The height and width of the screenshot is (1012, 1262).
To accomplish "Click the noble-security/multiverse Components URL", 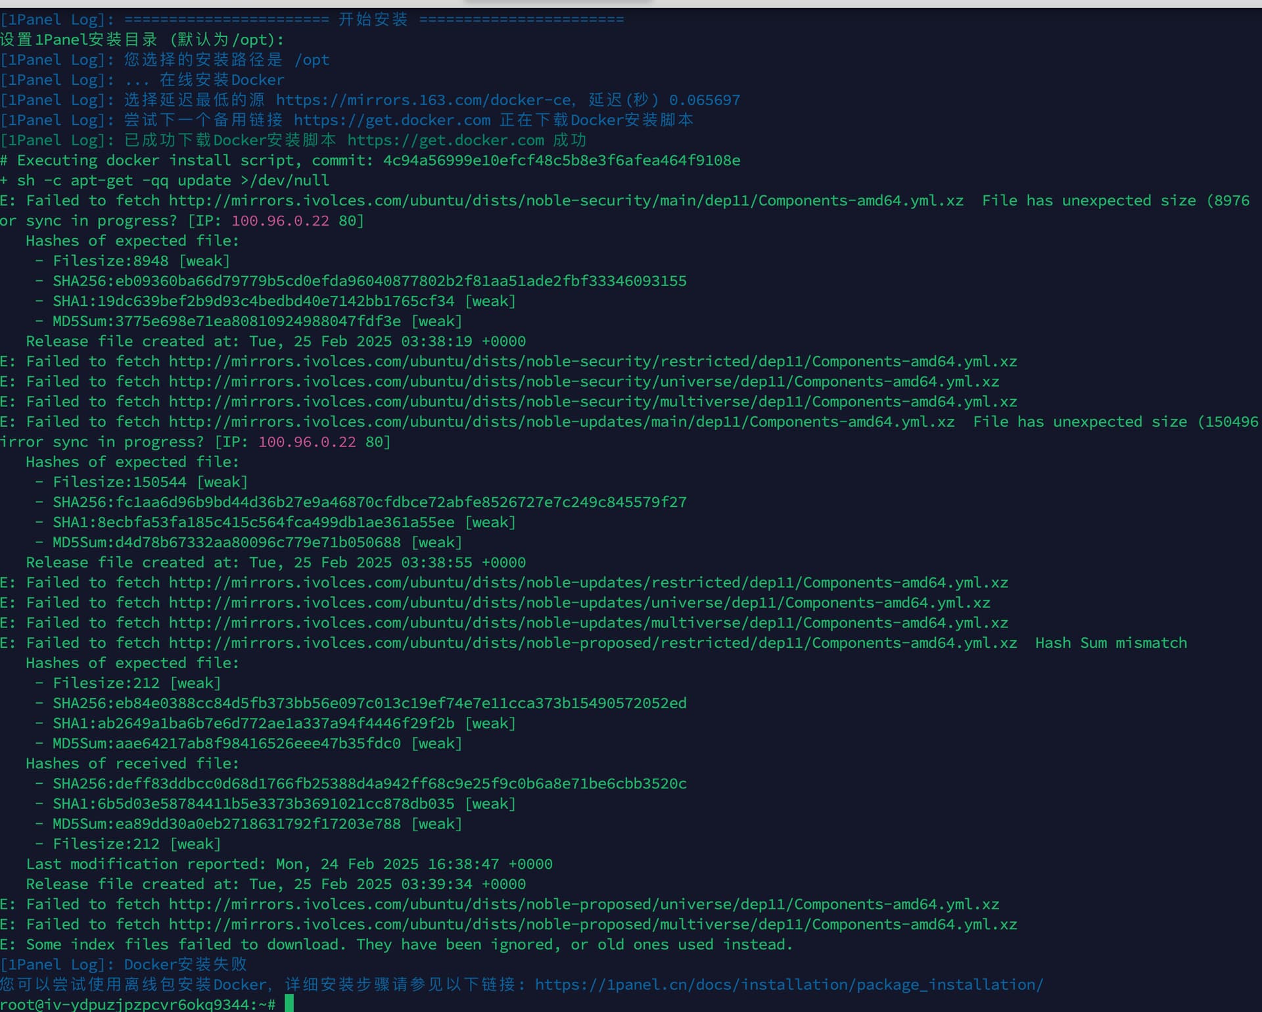I will pos(593,402).
